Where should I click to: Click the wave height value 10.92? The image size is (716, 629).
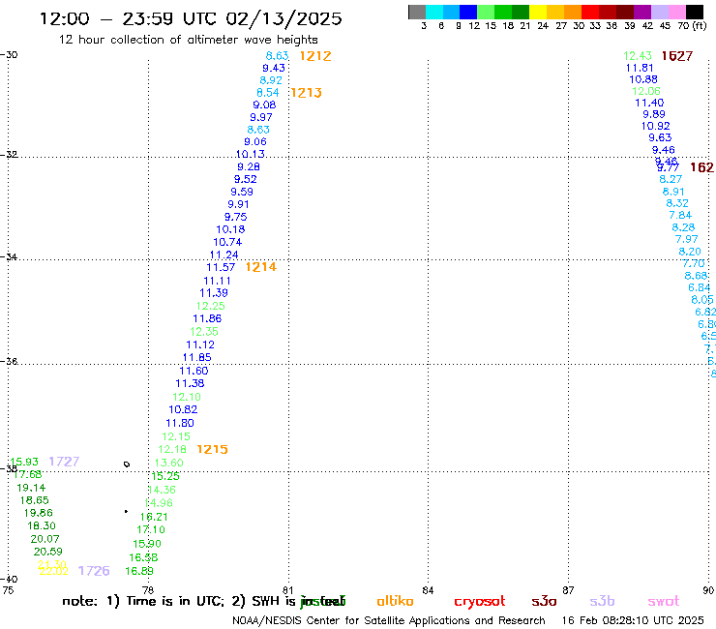(x=656, y=126)
